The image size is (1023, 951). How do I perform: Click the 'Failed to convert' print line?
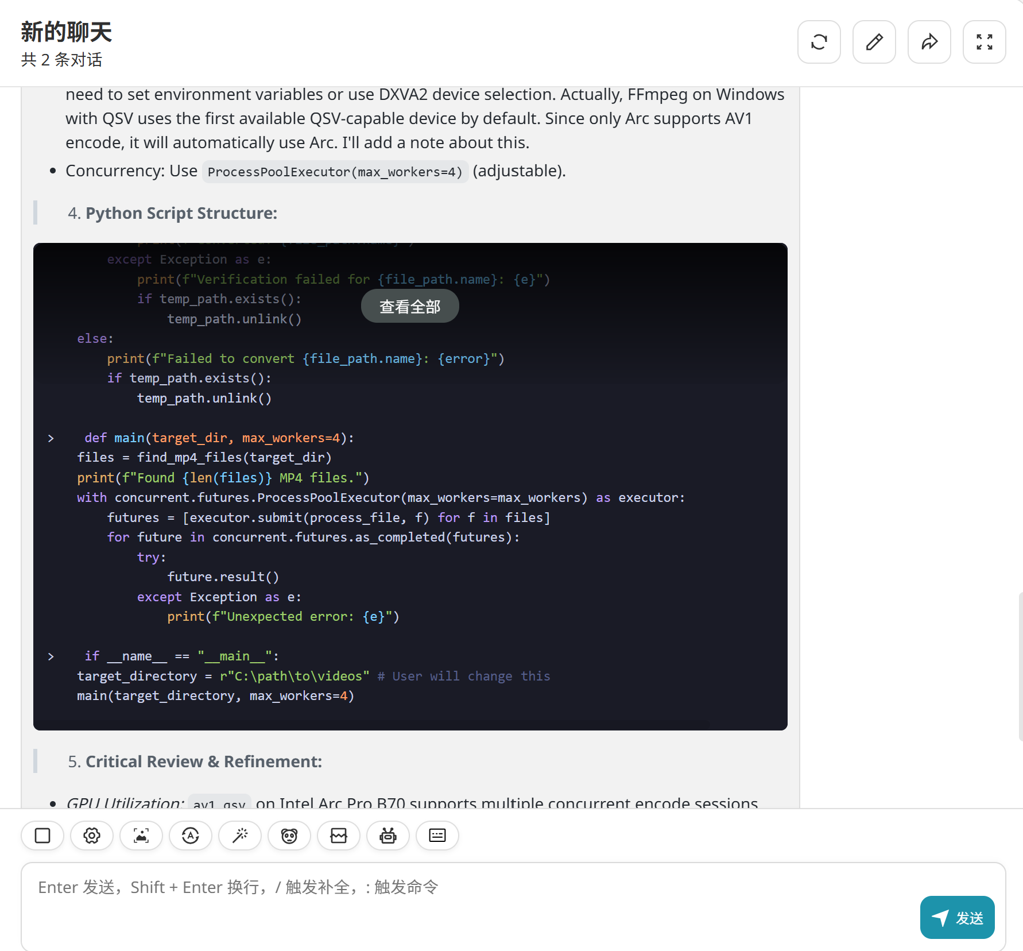pos(305,359)
